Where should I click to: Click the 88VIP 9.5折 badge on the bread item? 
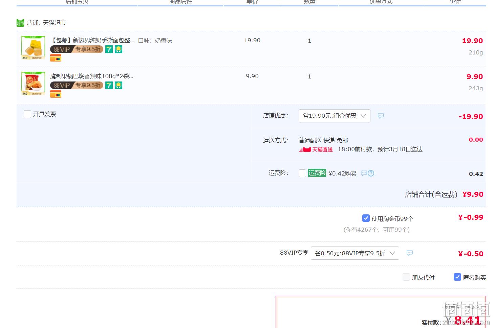pyautogui.click(x=77, y=49)
